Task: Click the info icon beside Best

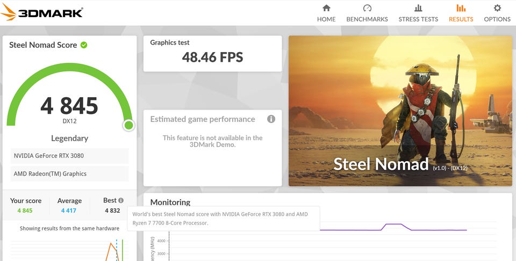Action: [x=121, y=200]
